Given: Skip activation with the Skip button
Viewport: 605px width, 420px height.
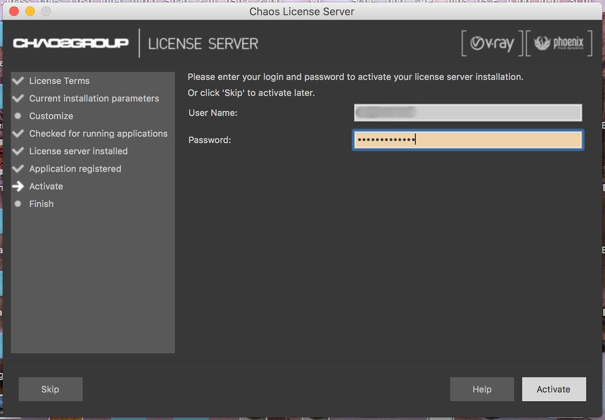Looking at the screenshot, I should click(x=51, y=389).
